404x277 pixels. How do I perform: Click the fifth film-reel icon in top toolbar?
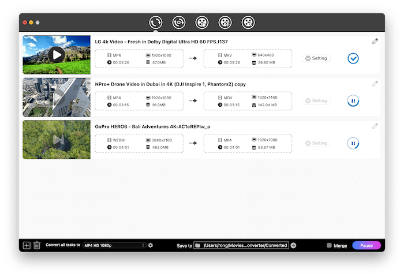coord(248,23)
